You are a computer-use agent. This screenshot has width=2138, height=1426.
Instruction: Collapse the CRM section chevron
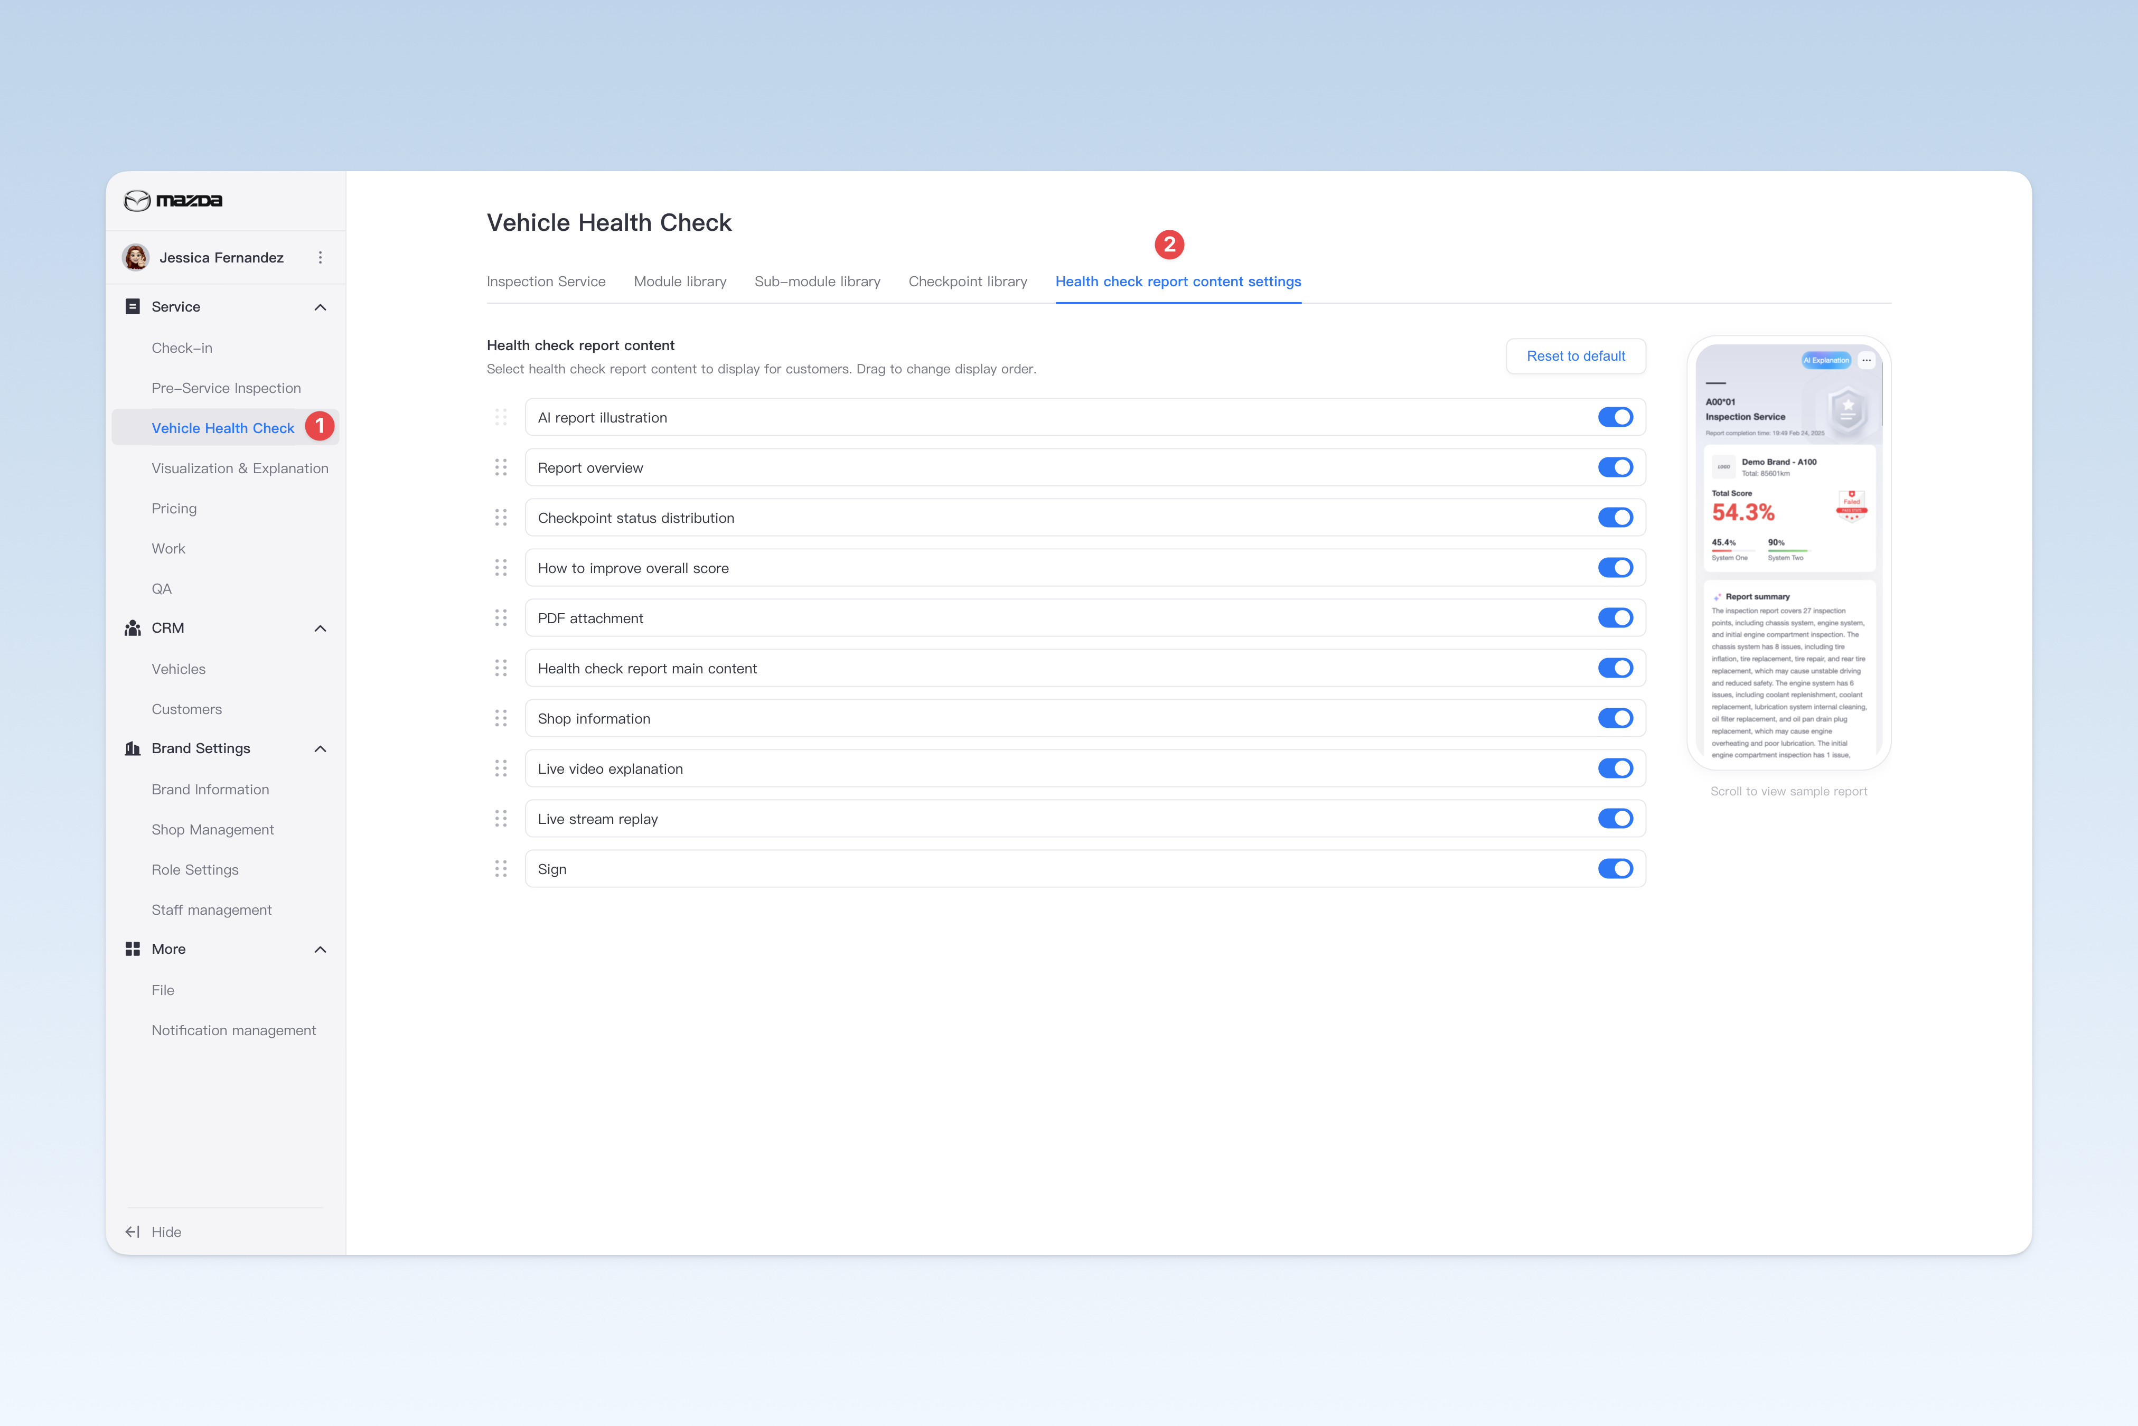coord(320,628)
